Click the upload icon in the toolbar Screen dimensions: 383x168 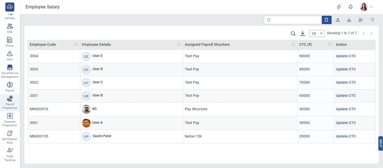(x=338, y=20)
